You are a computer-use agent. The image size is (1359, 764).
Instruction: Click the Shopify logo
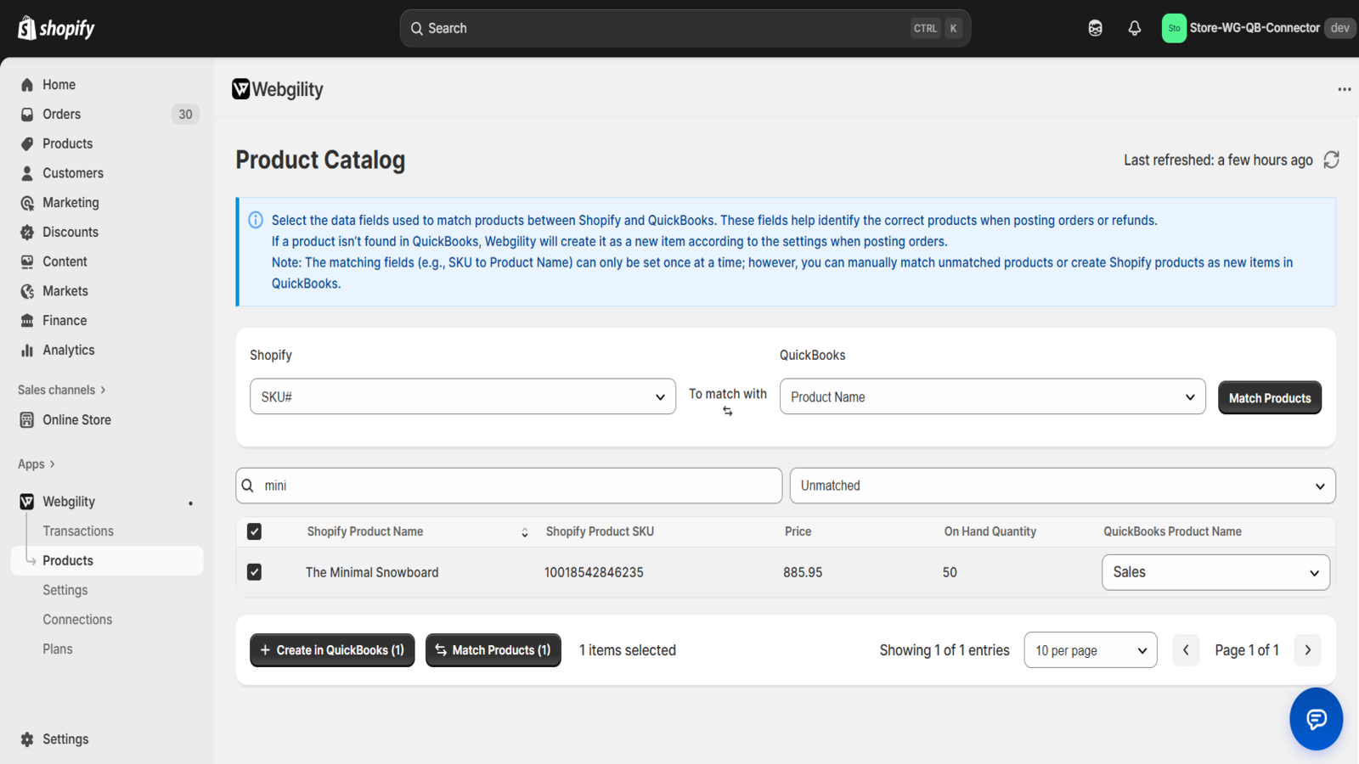56,28
